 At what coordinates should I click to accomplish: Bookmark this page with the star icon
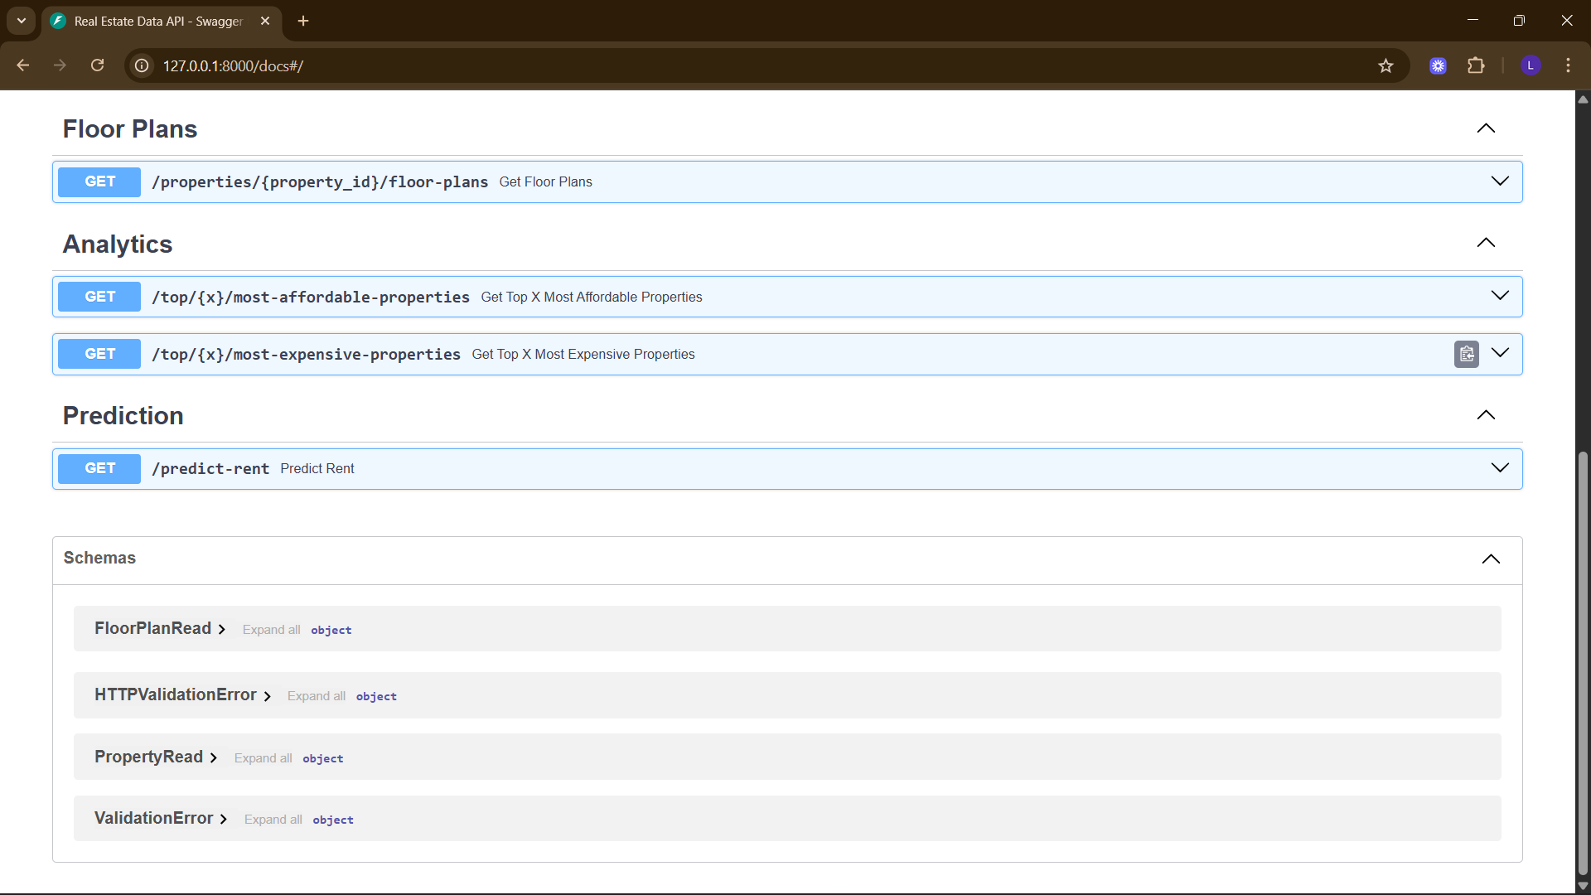tap(1385, 65)
